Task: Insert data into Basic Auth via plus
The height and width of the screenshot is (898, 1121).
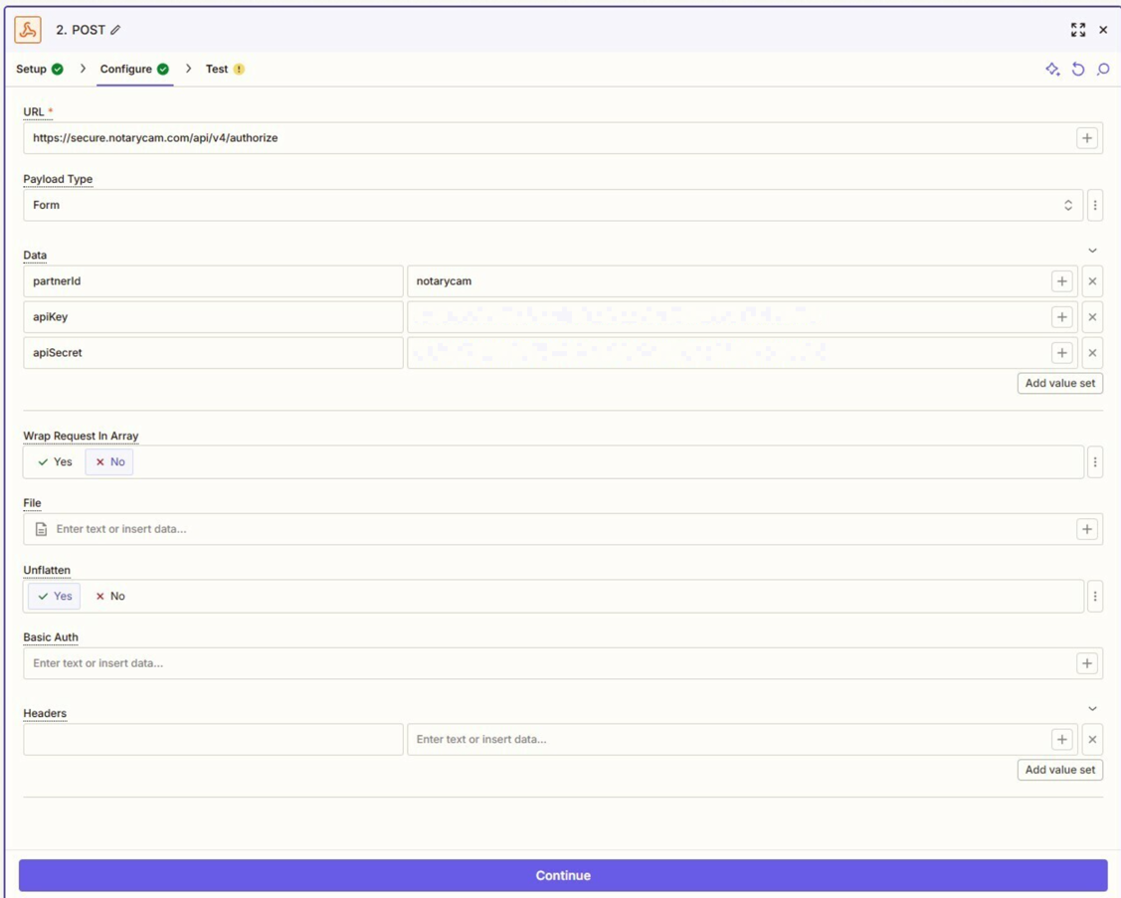Action: pyautogui.click(x=1086, y=663)
